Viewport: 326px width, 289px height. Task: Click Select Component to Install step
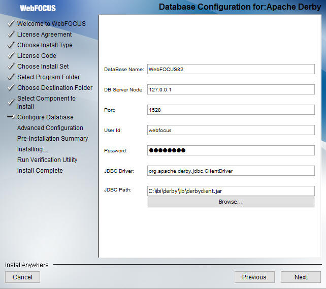pyautogui.click(x=46, y=102)
